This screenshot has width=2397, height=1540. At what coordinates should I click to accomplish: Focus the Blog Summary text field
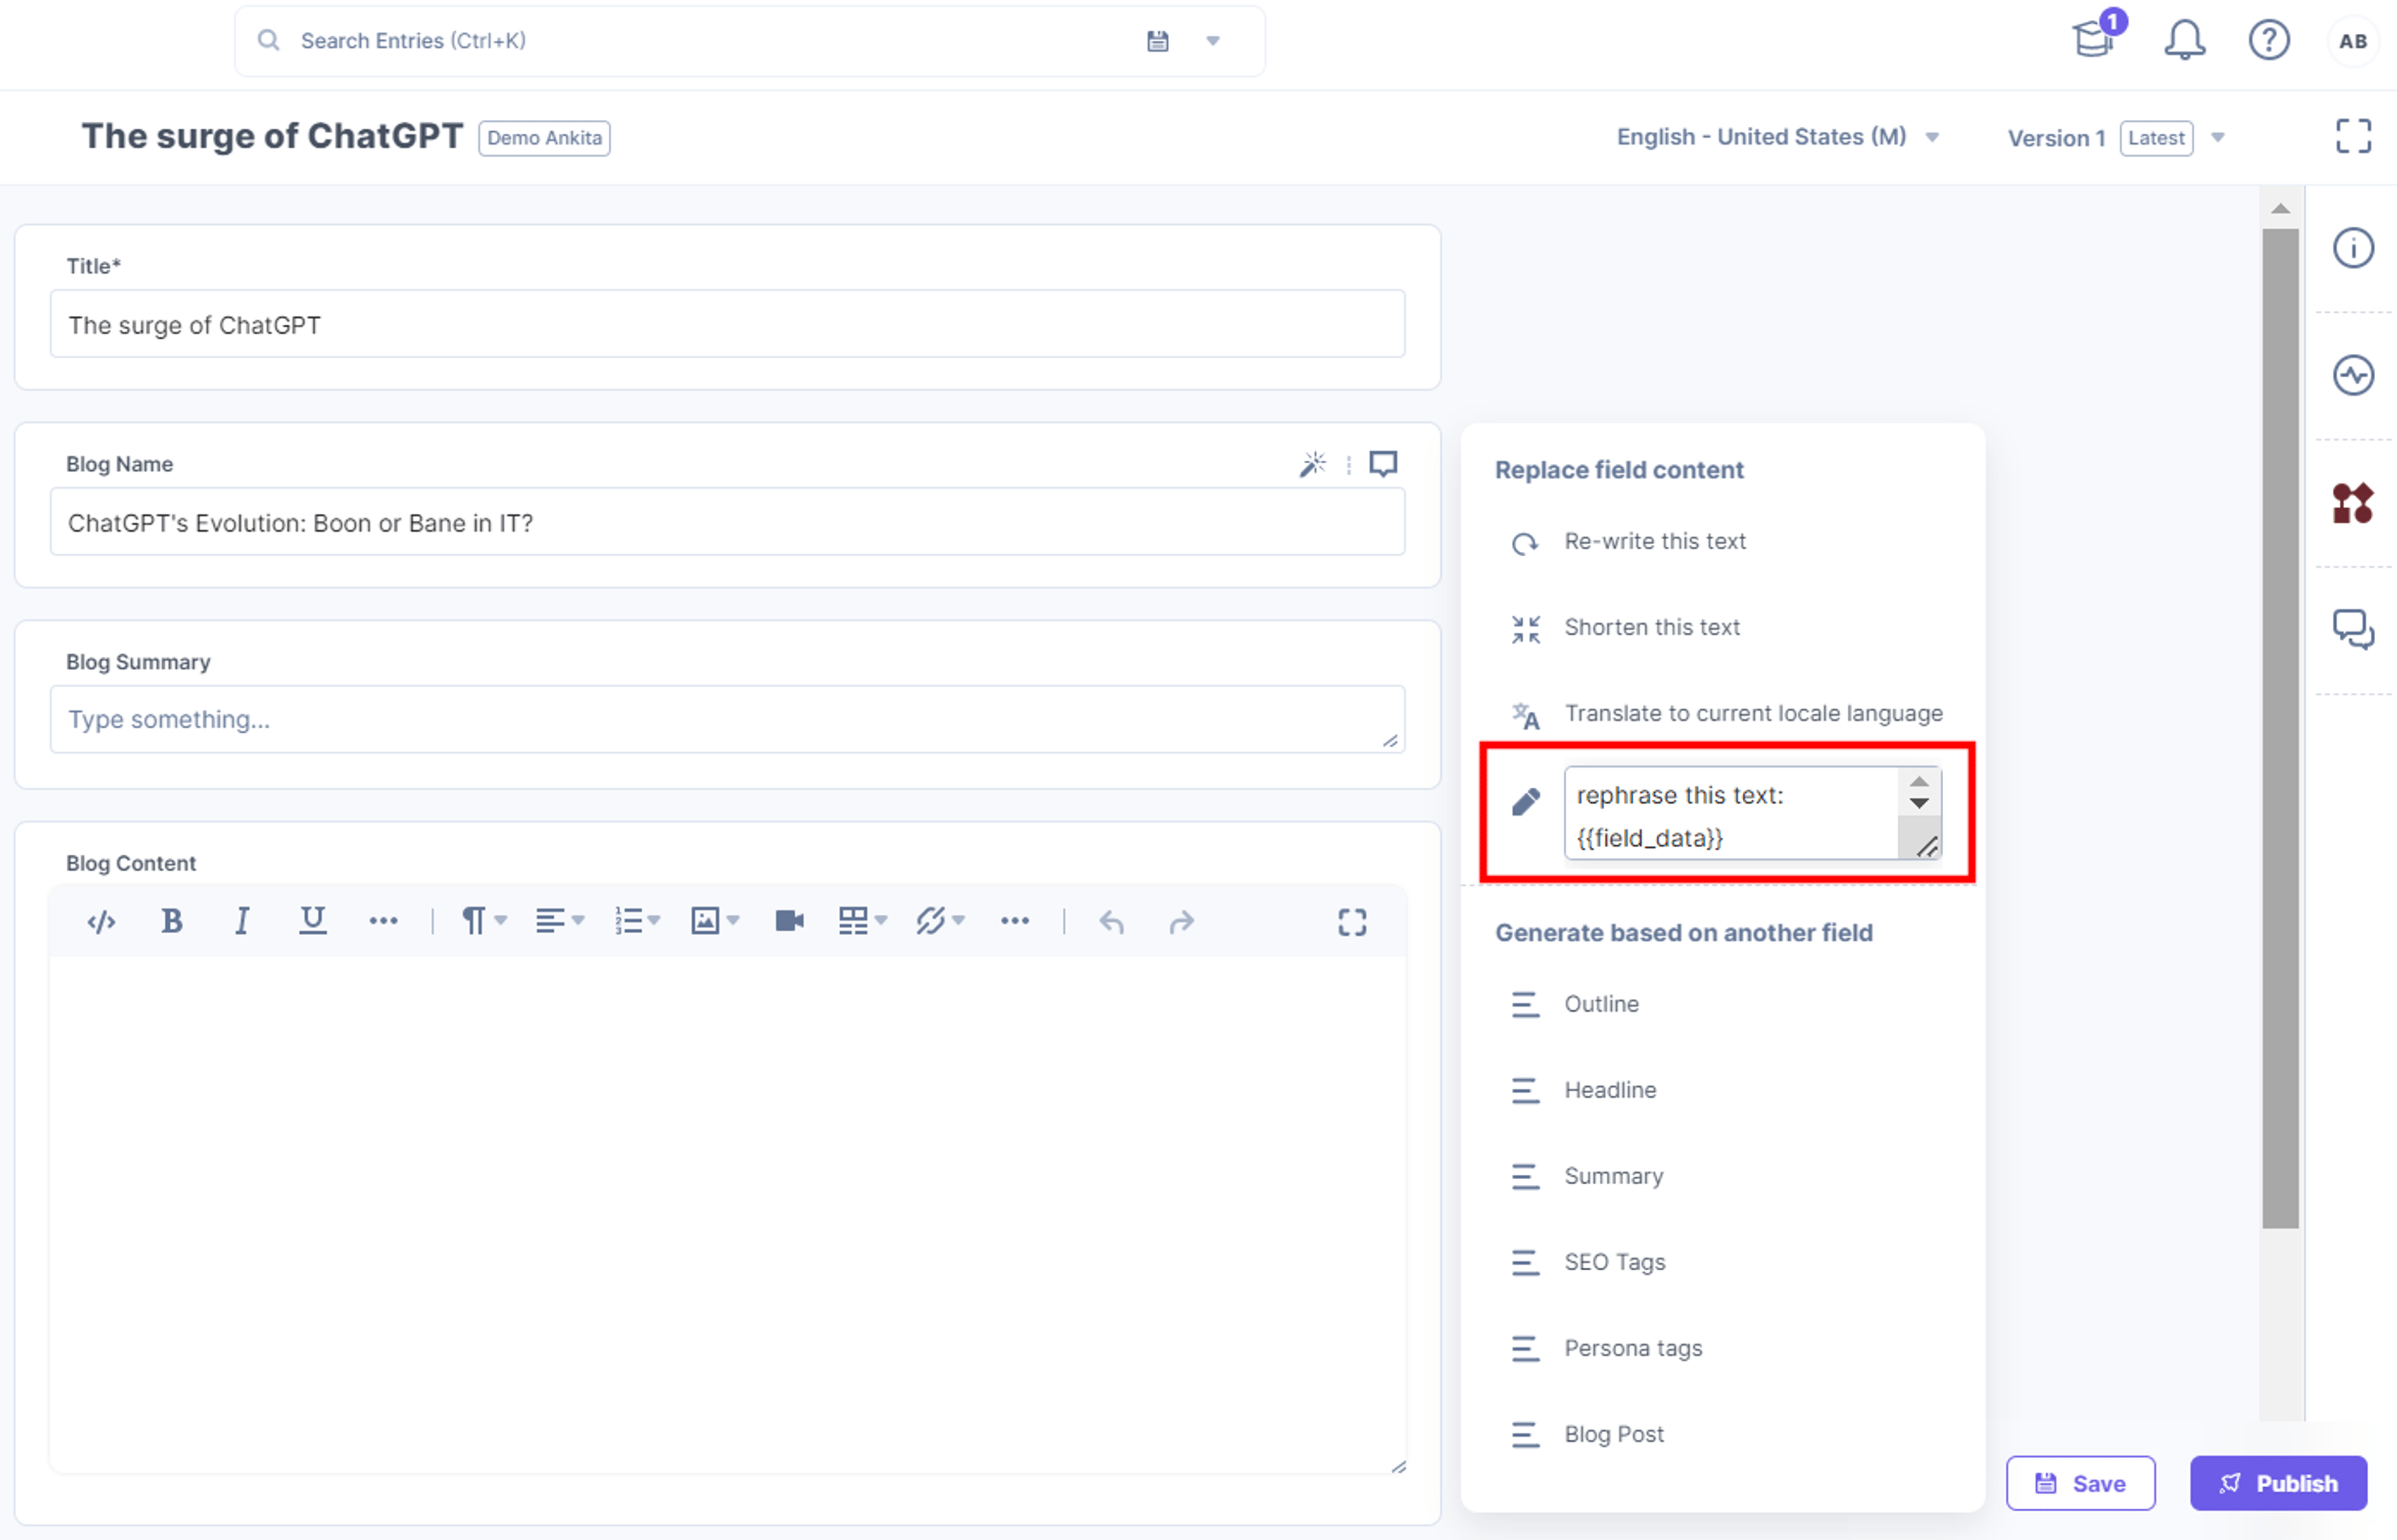pyautogui.click(x=727, y=719)
